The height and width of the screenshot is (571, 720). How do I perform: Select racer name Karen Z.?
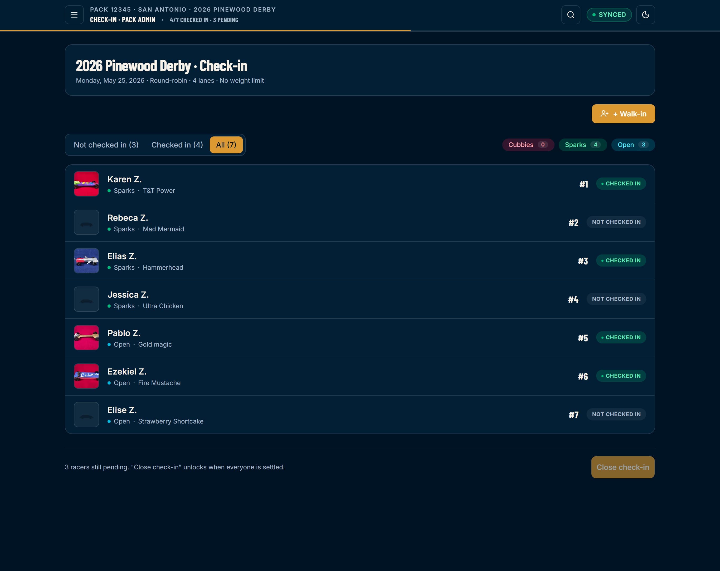(125, 179)
